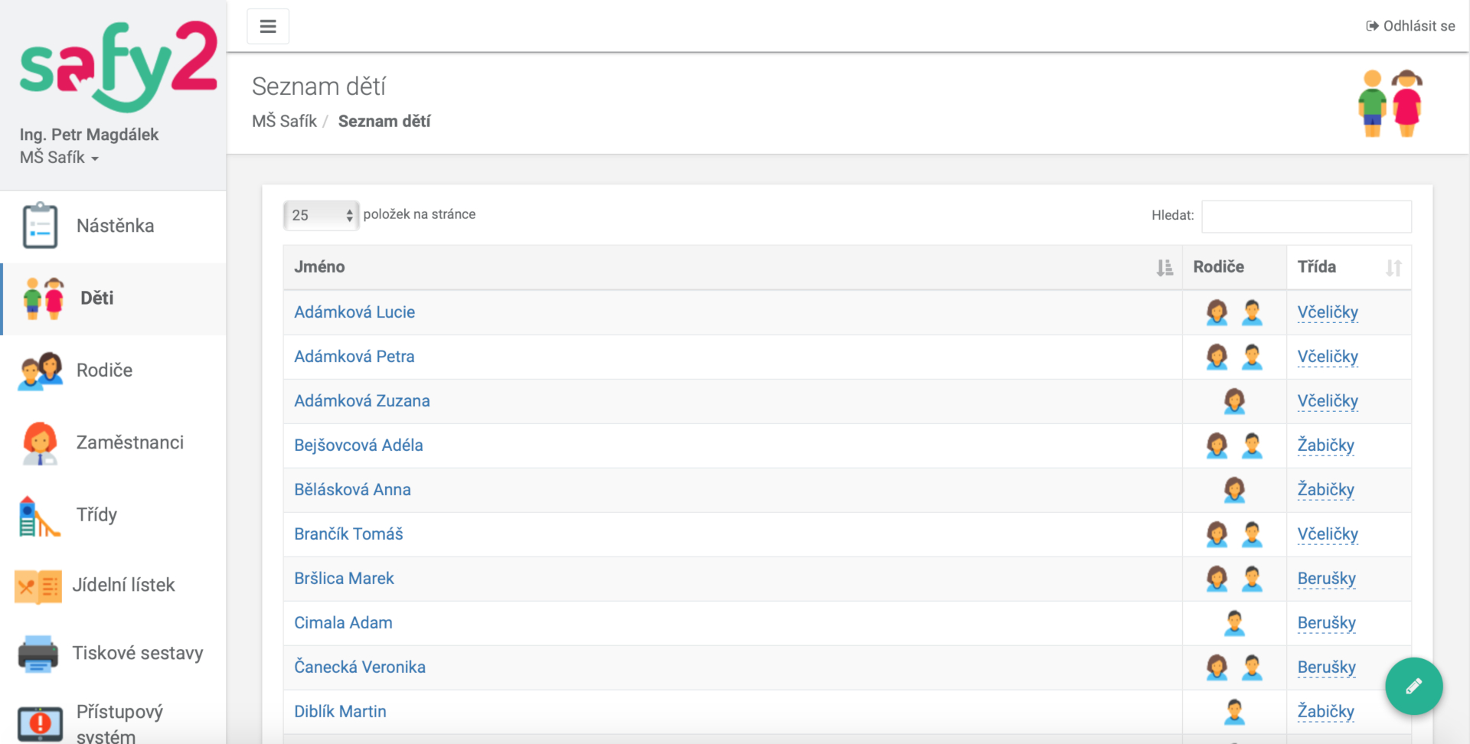Expand the MŠ Safík school selector
This screenshot has height=744, width=1470.
point(60,158)
